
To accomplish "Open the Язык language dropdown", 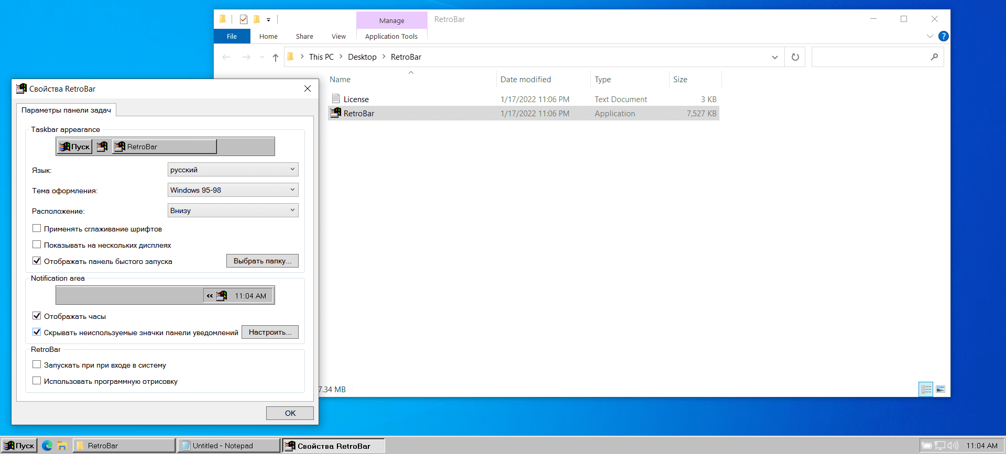I will click(233, 170).
